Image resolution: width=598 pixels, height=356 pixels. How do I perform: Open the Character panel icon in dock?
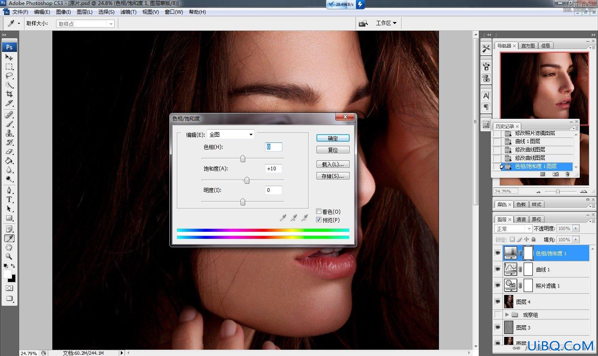tap(486, 96)
